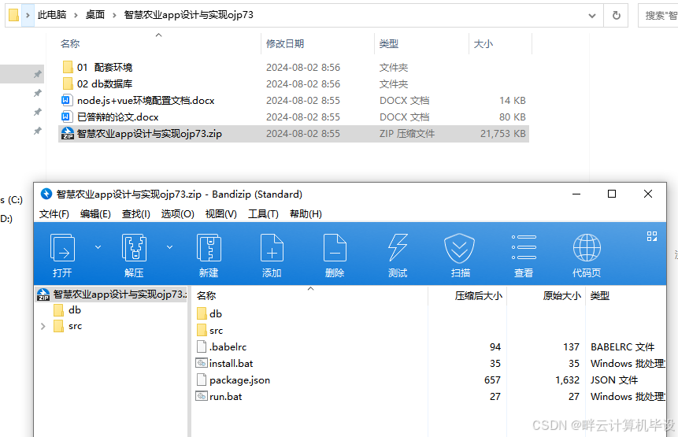
Task: Click the C: drive item in navigation pane
Action: [x=12, y=200]
